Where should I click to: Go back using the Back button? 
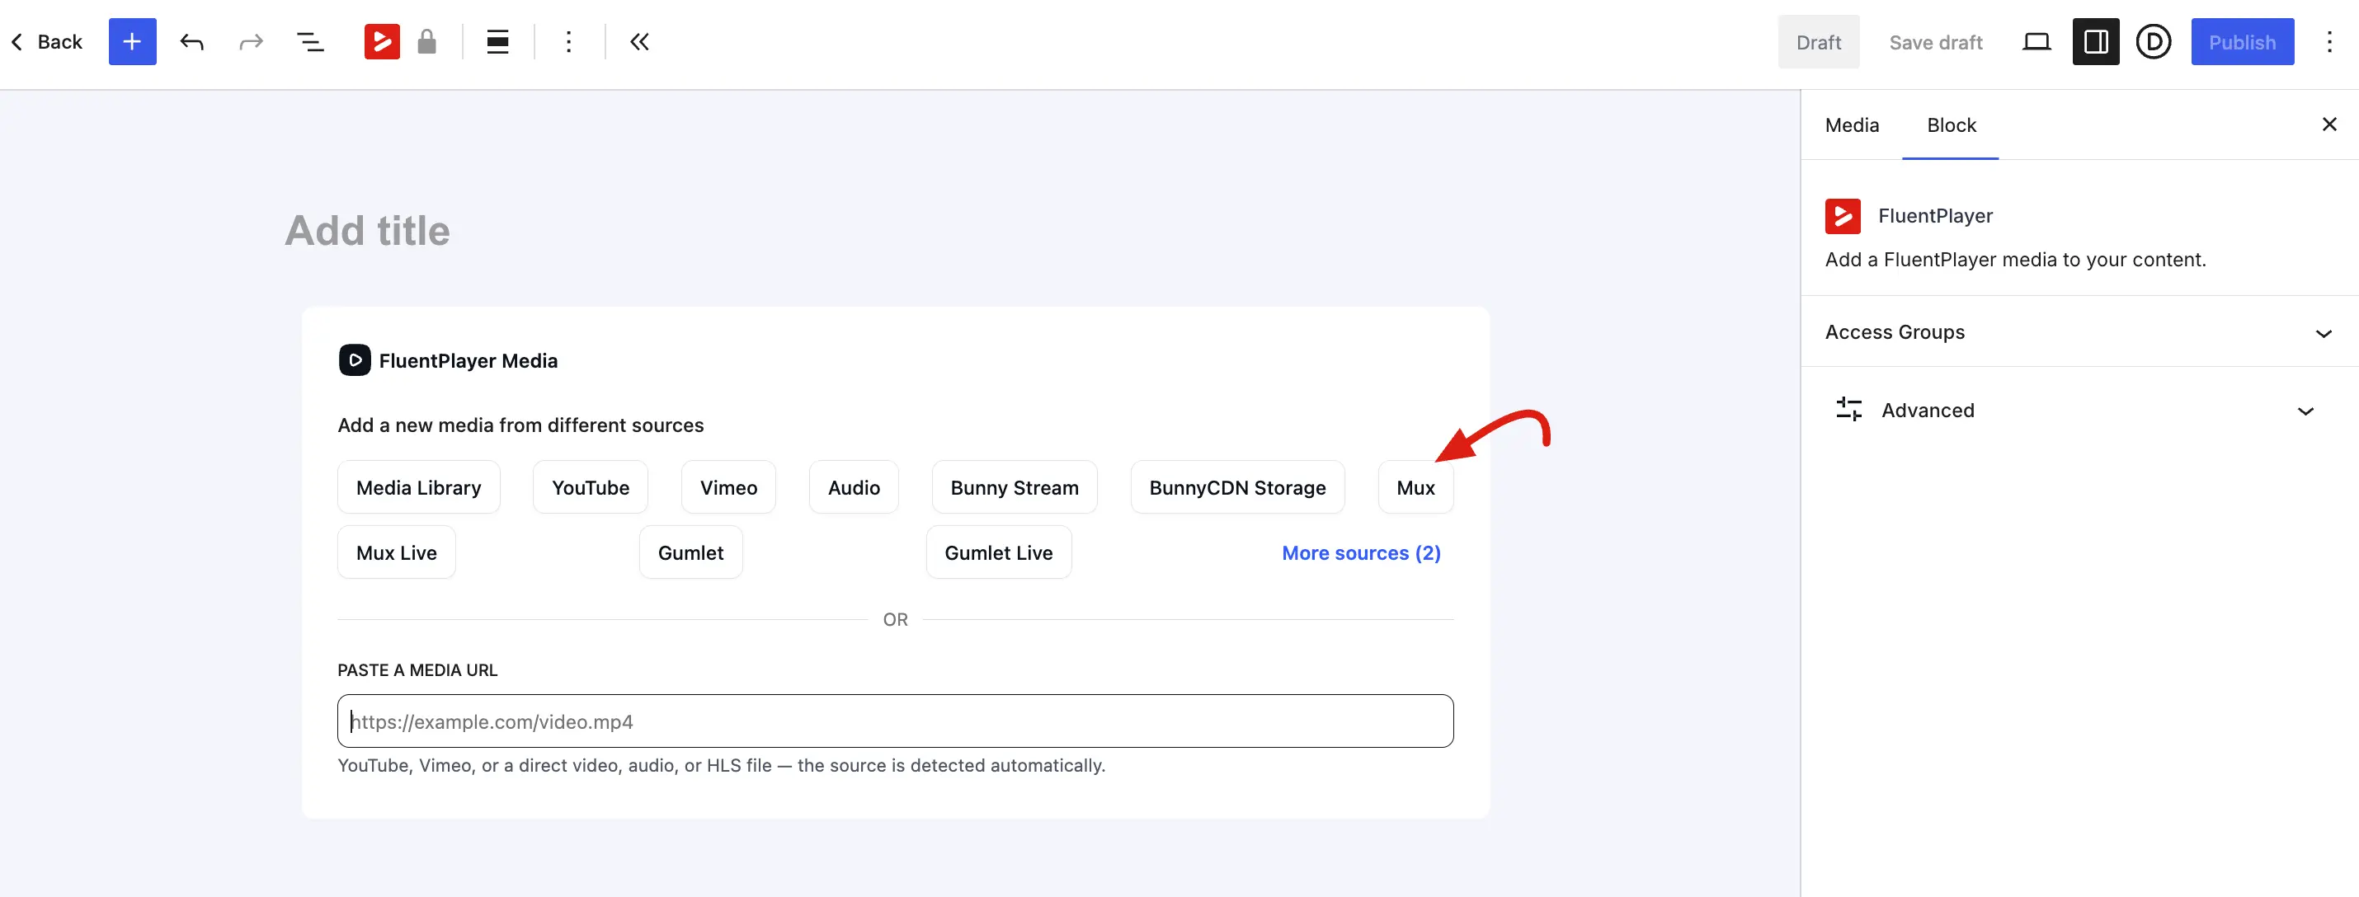click(x=47, y=42)
